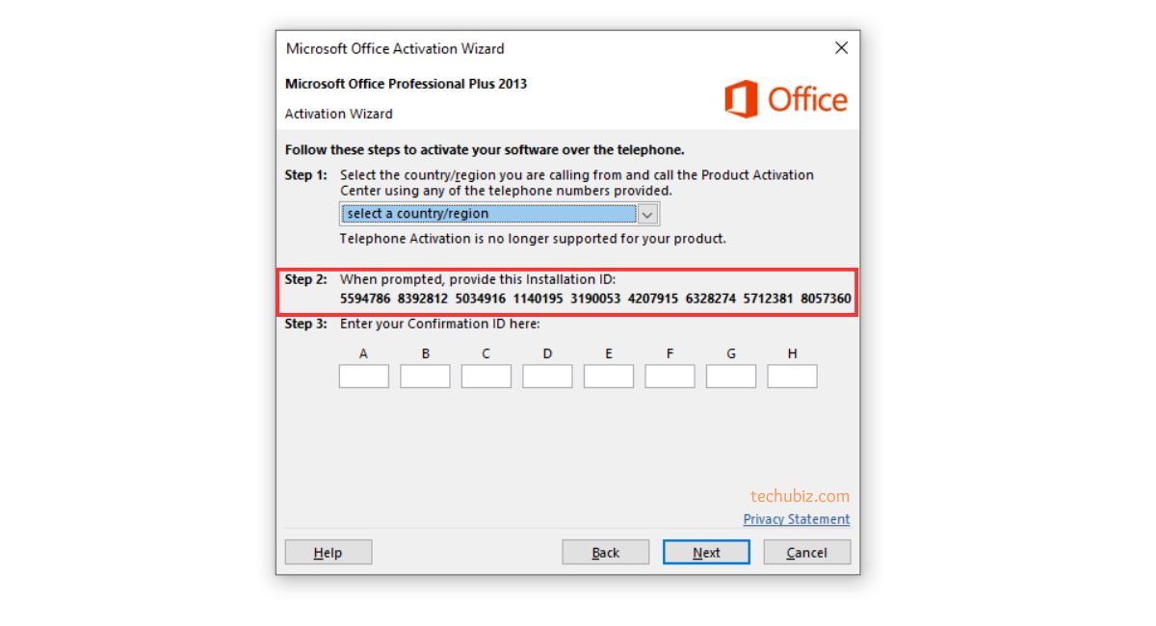Click Confirmation ID field E

pyautogui.click(x=609, y=376)
